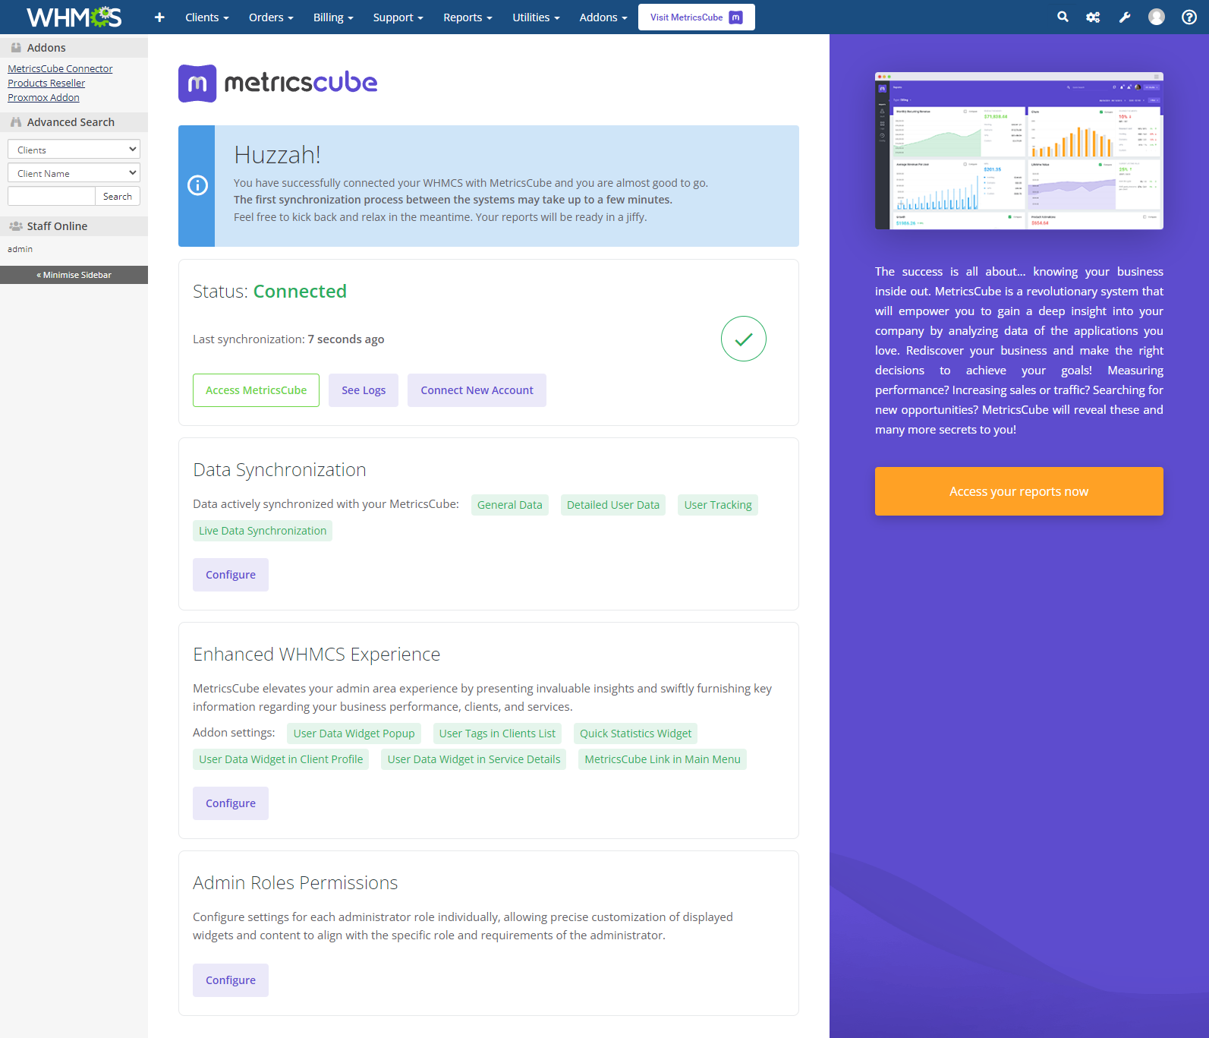
Task: Open the wrench setup icon
Action: [x=1125, y=17]
